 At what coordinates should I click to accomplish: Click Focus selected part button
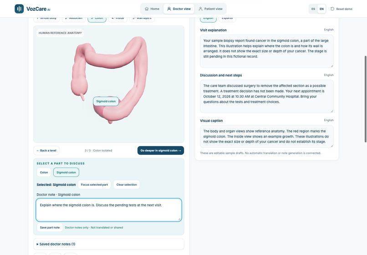click(94, 184)
